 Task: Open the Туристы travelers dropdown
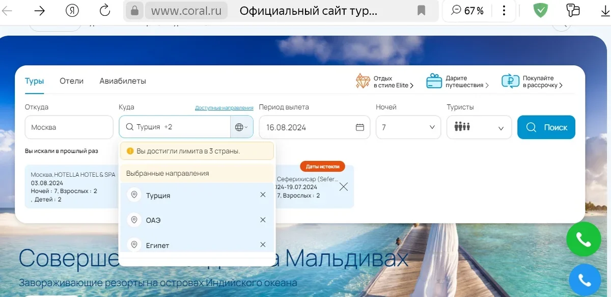pos(479,127)
